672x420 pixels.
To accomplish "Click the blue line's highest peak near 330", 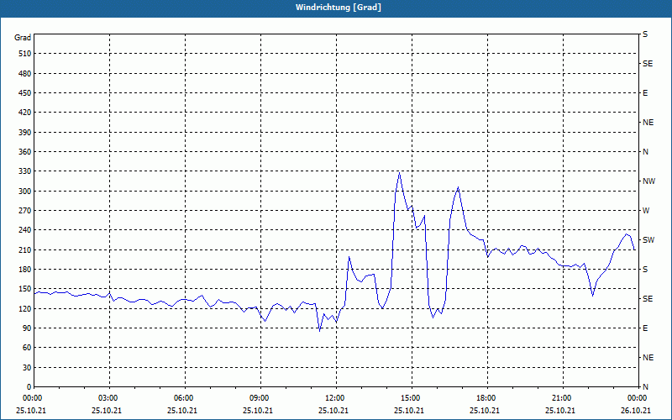I will click(400, 172).
